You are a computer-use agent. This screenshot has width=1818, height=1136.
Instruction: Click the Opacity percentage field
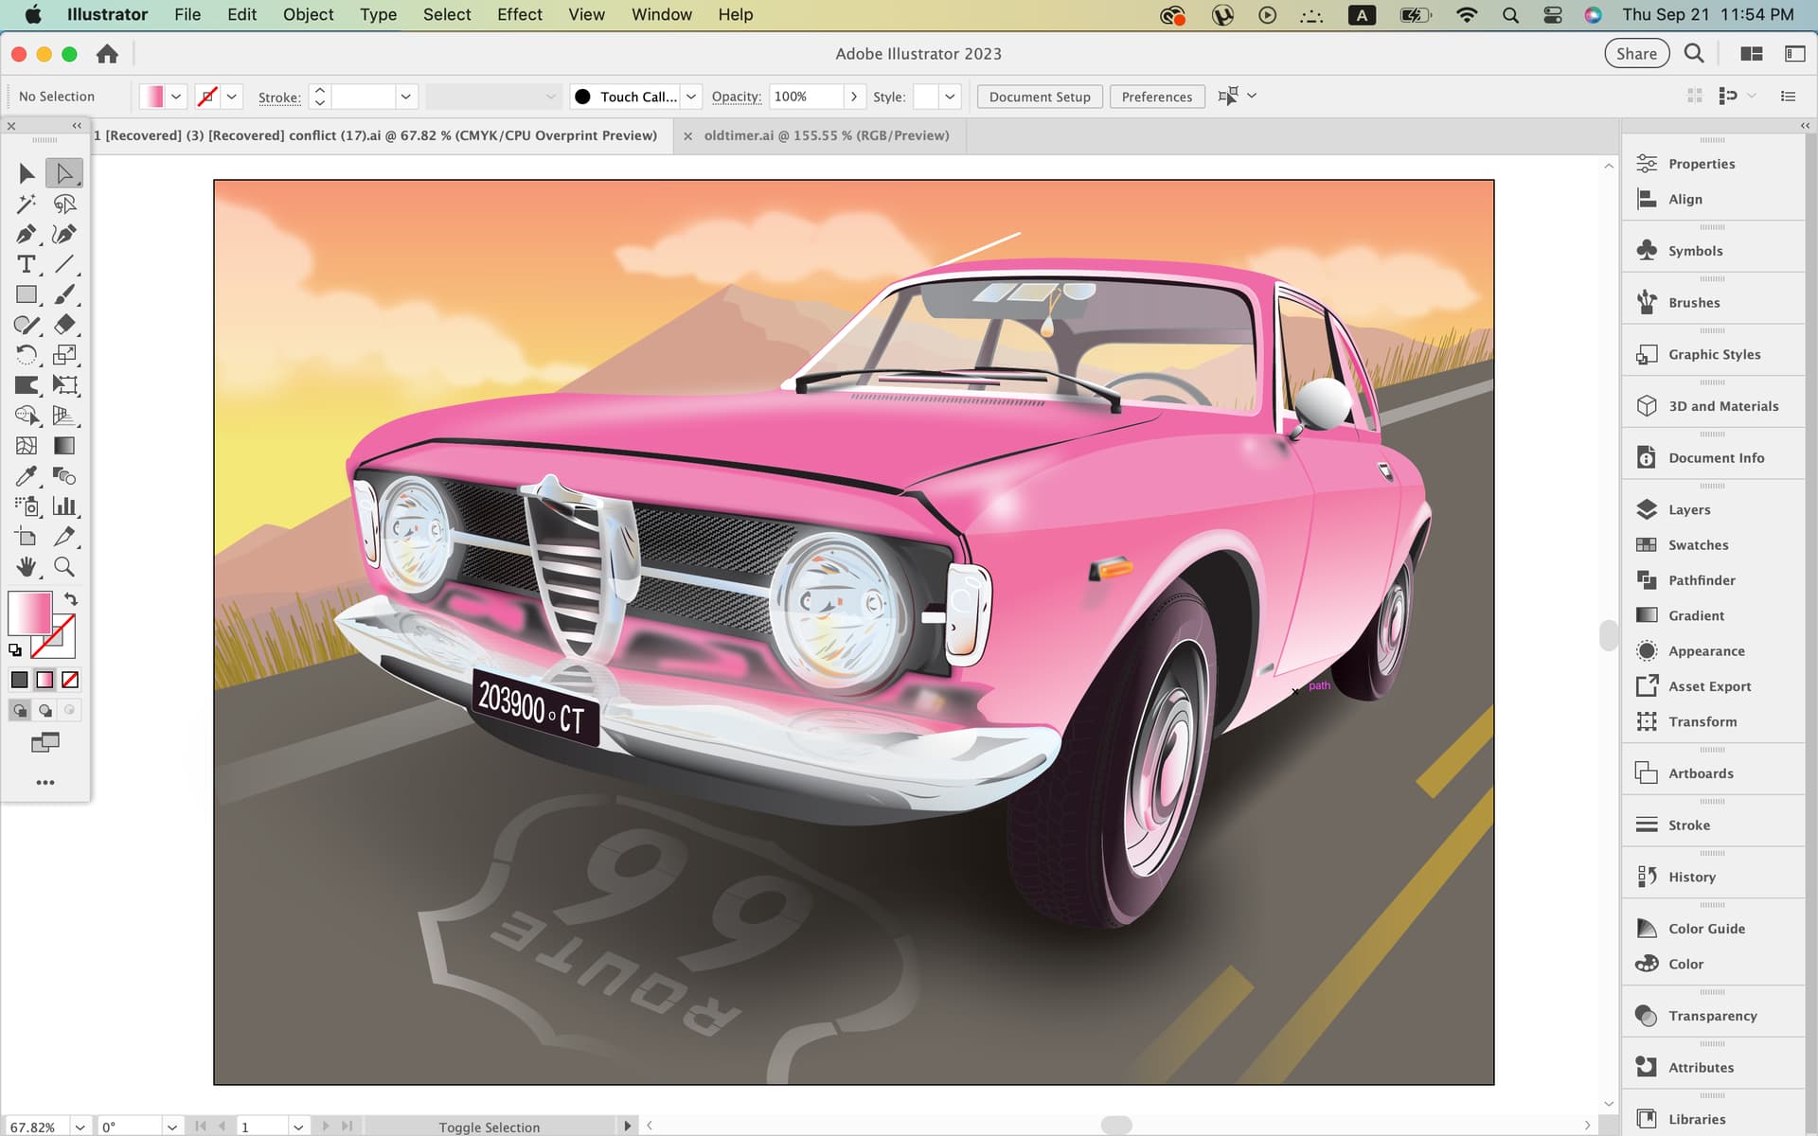coord(805,97)
